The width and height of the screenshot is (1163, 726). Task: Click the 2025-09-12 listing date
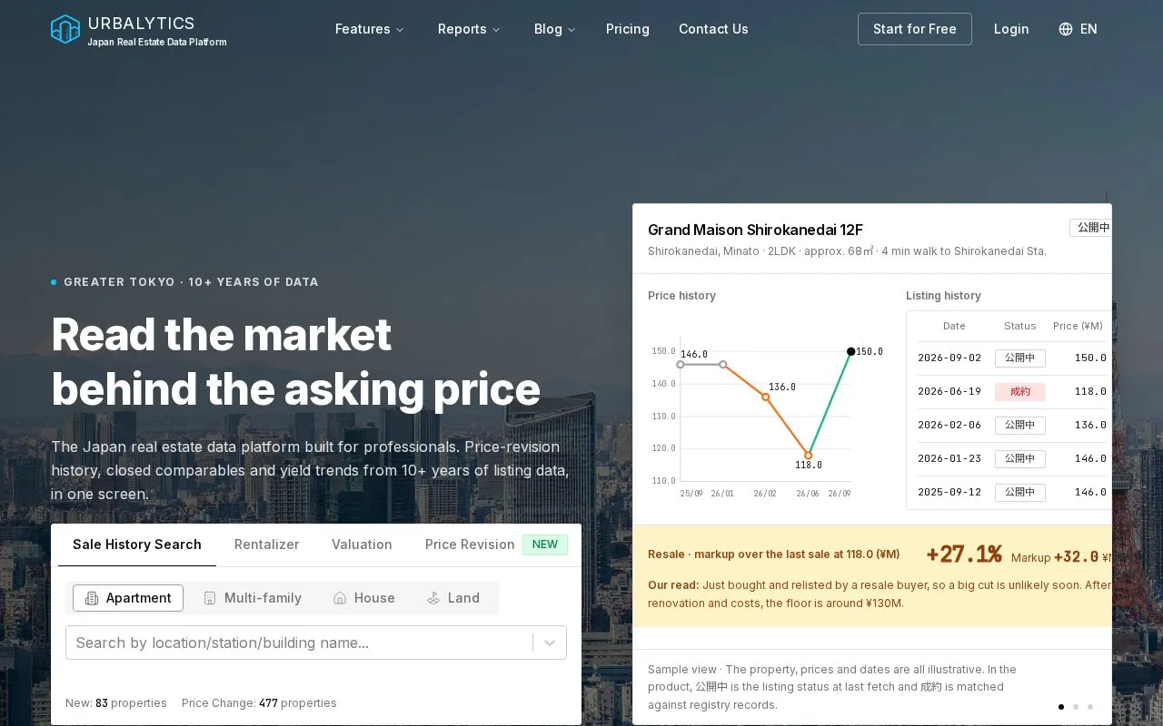(x=949, y=492)
